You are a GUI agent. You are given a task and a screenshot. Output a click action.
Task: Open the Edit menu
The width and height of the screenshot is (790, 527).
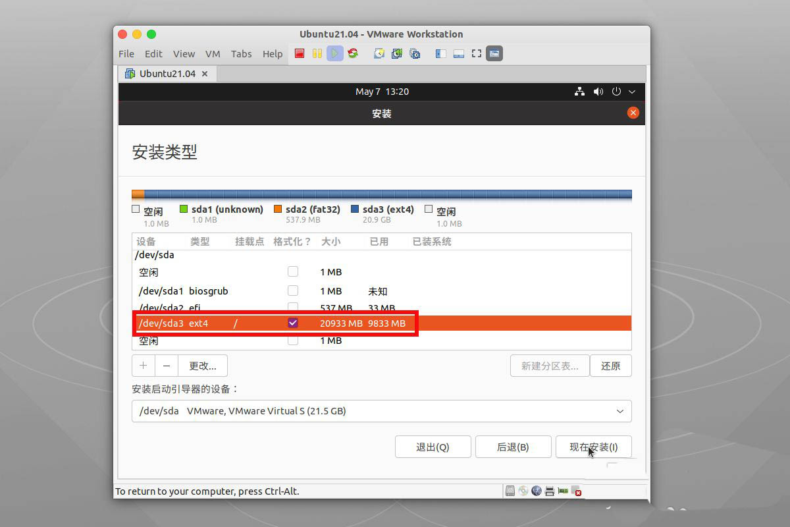pyautogui.click(x=153, y=54)
